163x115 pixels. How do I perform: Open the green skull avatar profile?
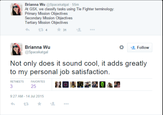[x=102, y=84]
